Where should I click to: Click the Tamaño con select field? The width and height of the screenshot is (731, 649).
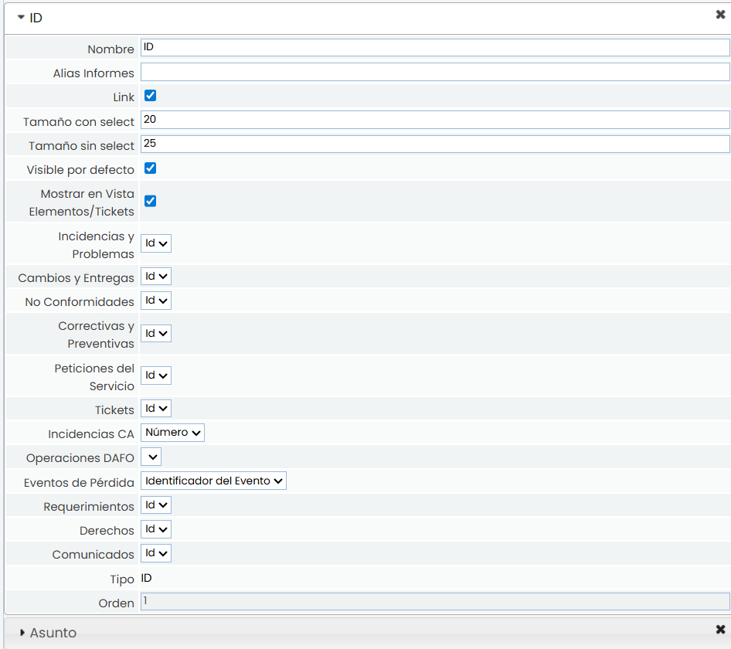coord(435,120)
